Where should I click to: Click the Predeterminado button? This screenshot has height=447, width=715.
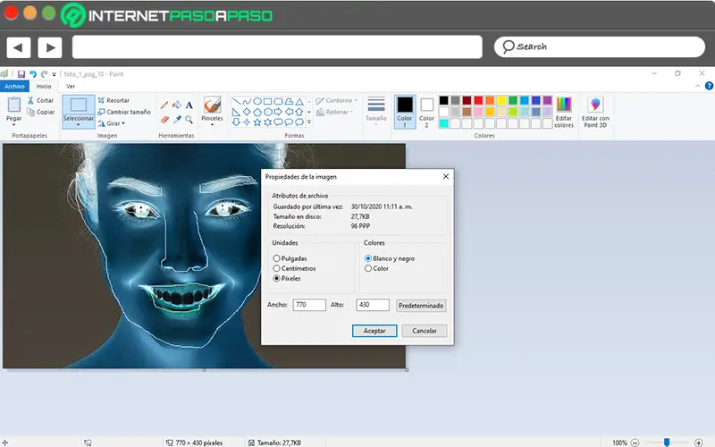click(420, 305)
